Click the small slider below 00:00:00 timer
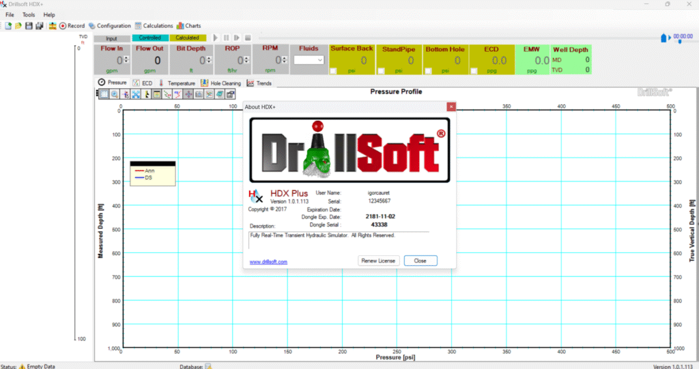 680,42
